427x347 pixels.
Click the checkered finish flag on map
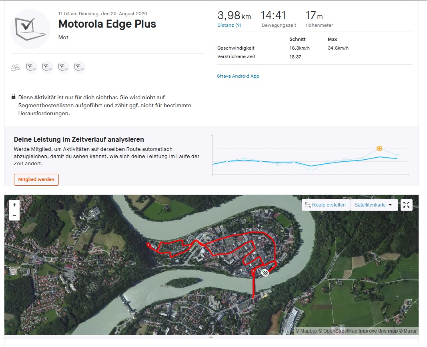(265, 273)
